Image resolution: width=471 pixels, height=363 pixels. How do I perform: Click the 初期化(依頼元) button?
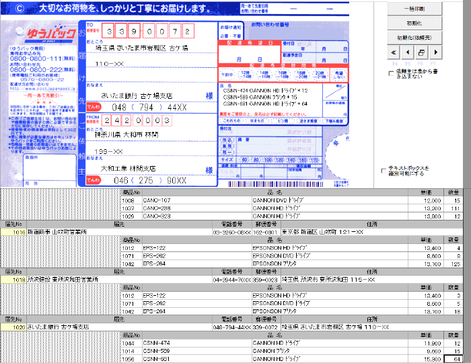point(414,38)
